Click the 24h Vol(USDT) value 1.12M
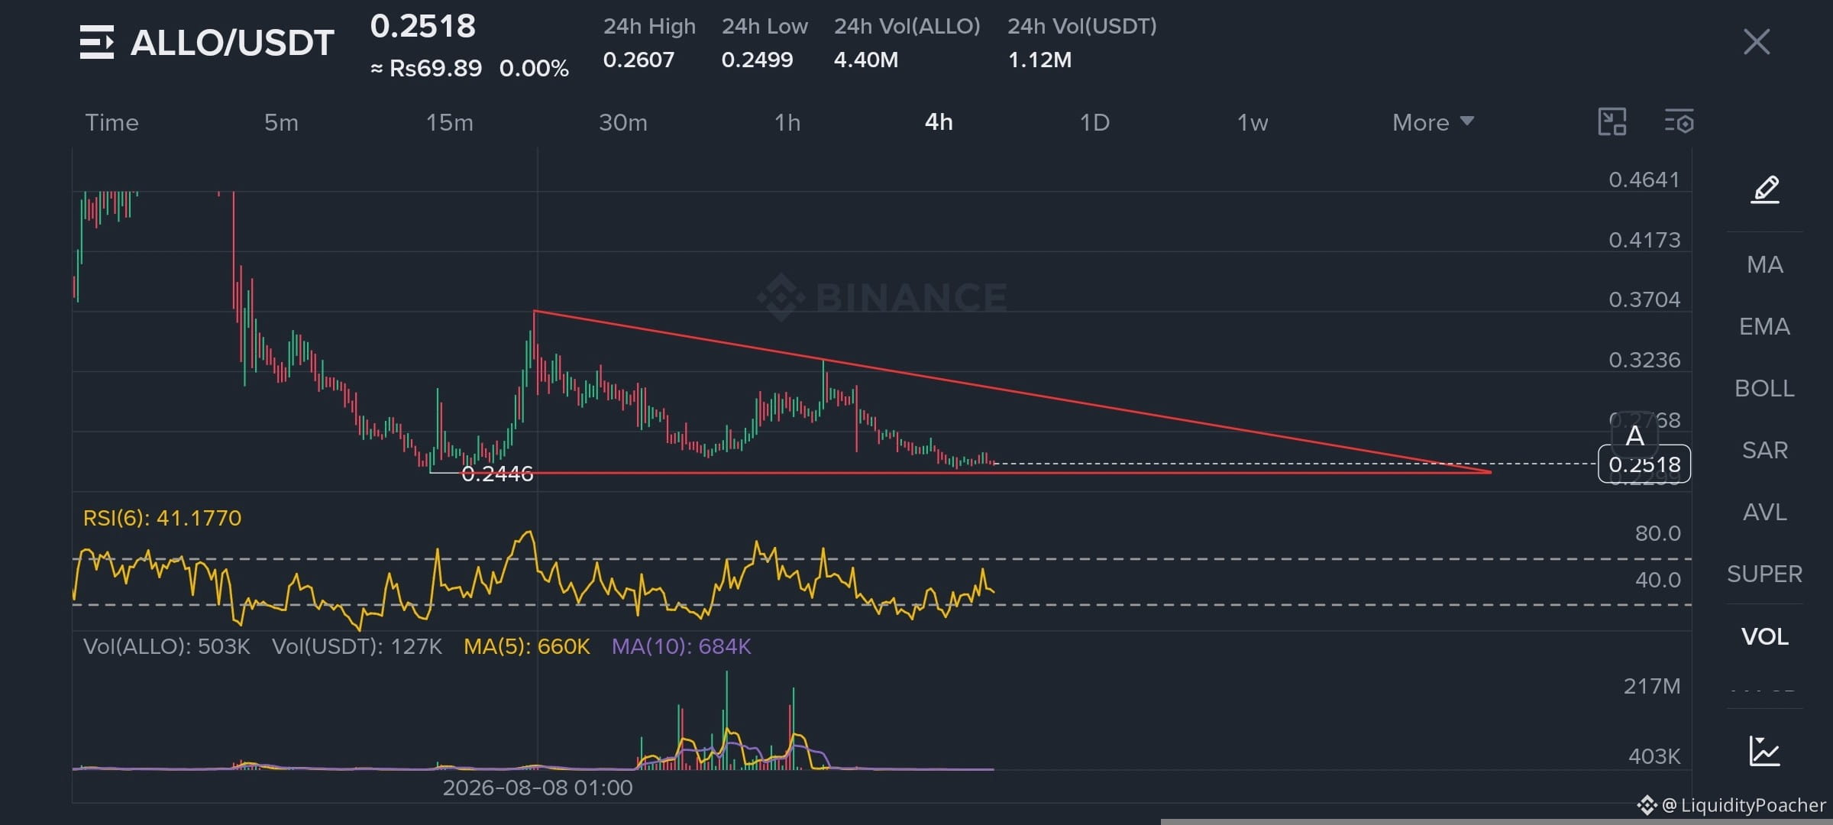The width and height of the screenshot is (1833, 825). point(1039,60)
